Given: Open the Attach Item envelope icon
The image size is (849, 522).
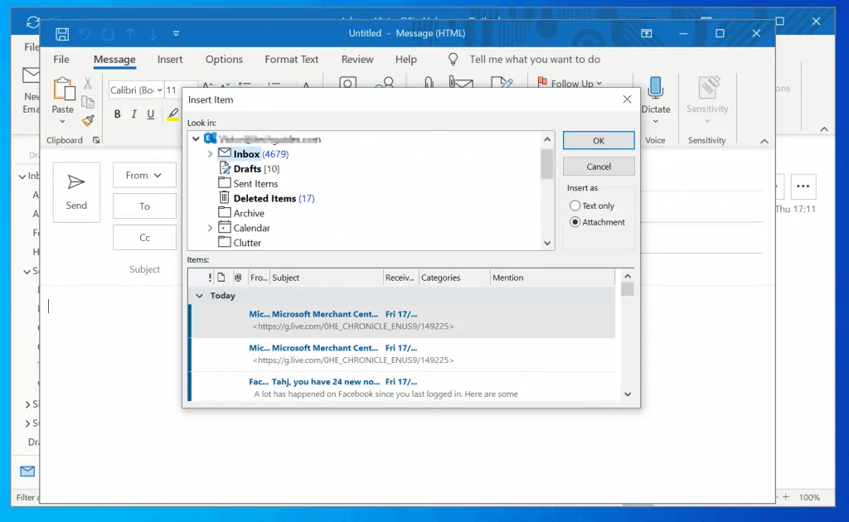Looking at the screenshot, I should point(461,81).
